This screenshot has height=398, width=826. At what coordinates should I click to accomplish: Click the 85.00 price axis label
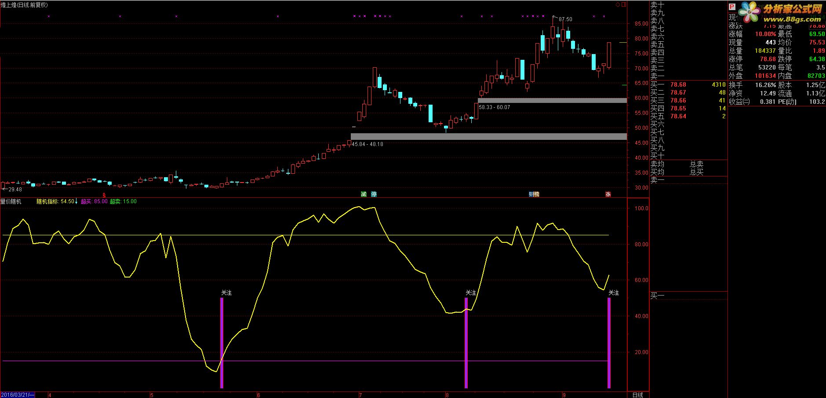pyautogui.click(x=641, y=24)
